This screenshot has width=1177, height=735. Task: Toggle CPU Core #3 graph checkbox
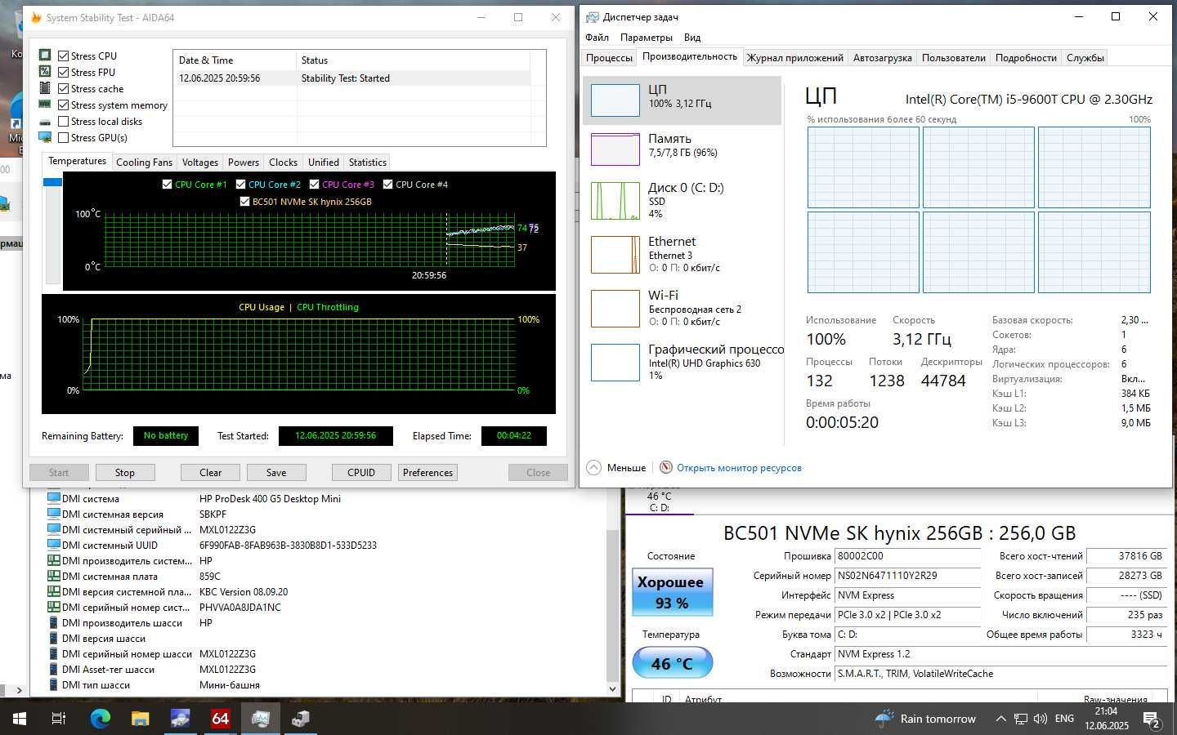click(x=314, y=185)
